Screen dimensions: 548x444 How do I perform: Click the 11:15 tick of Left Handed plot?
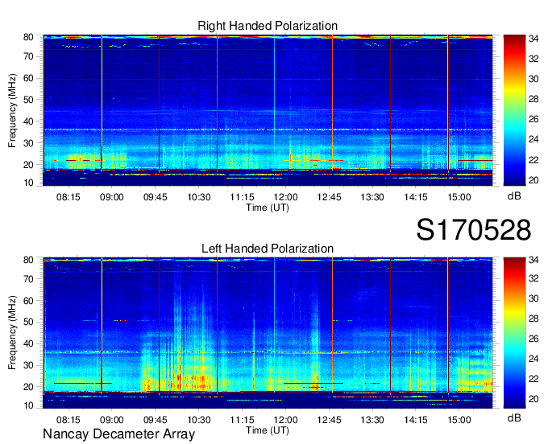point(243,420)
